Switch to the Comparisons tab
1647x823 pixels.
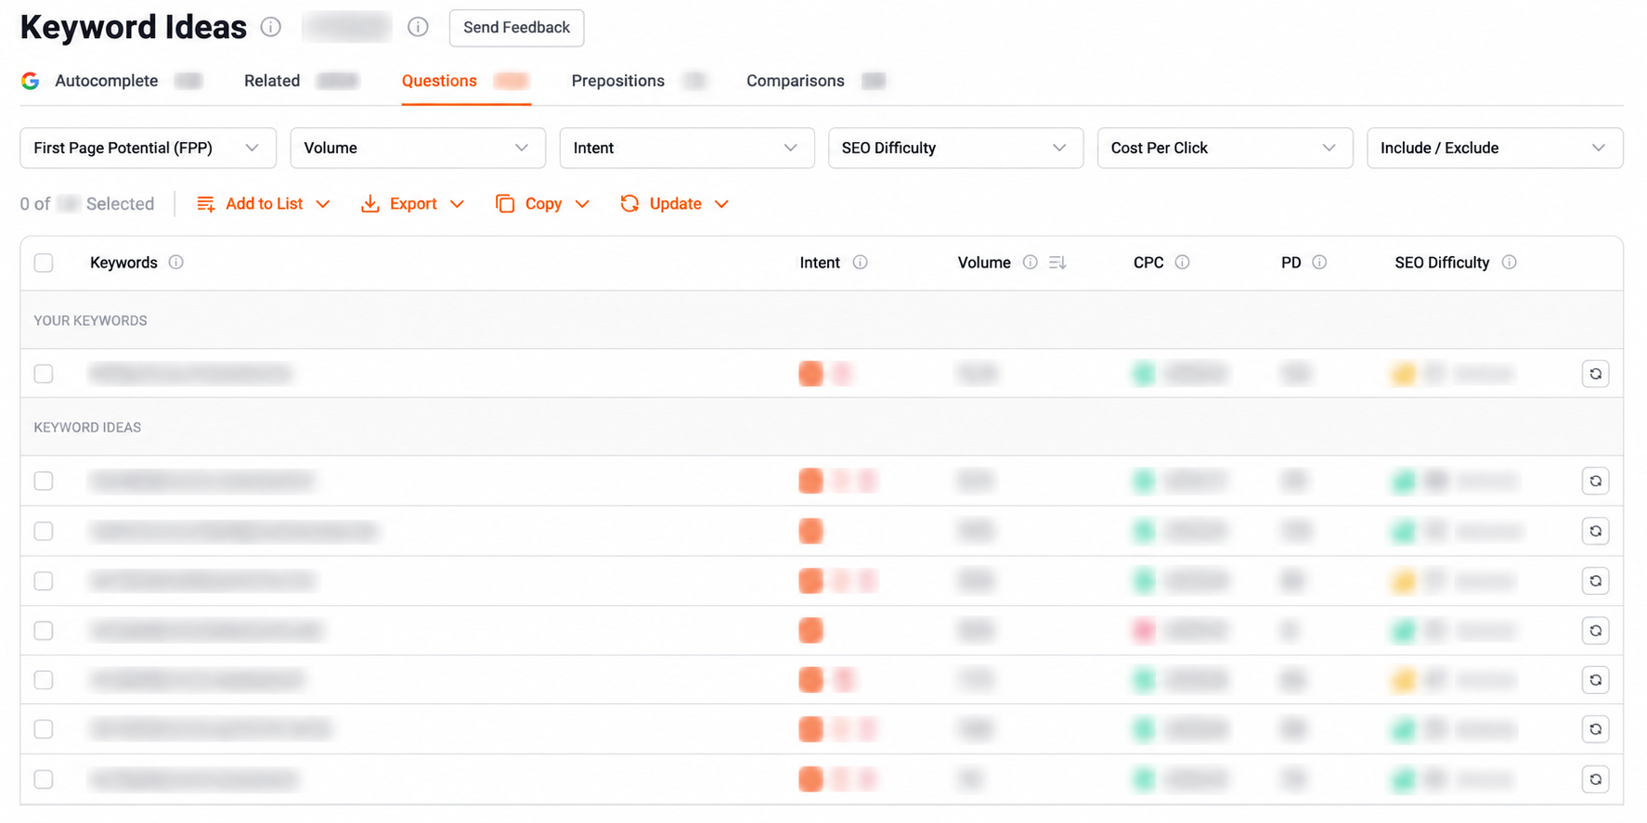pos(796,81)
